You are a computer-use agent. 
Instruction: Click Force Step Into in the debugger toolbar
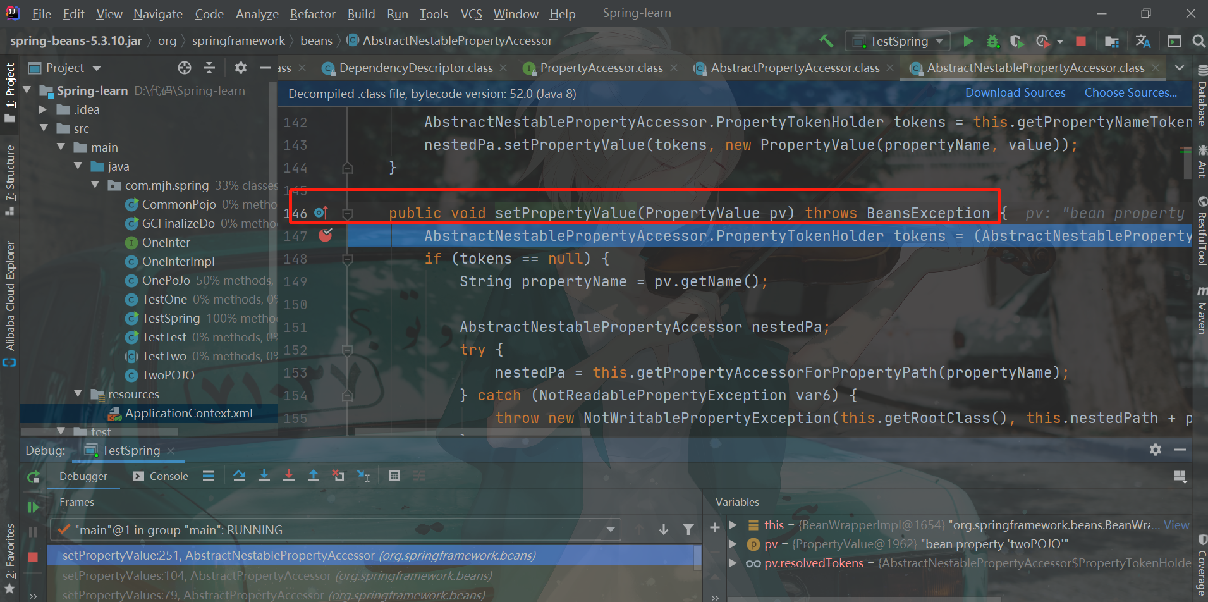coord(289,476)
